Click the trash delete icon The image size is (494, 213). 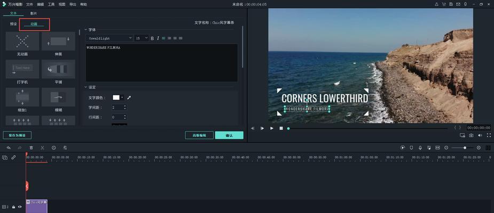point(31,148)
